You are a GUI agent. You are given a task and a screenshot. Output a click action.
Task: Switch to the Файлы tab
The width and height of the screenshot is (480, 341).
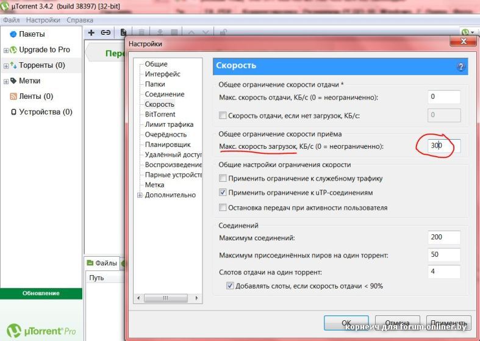point(102,263)
